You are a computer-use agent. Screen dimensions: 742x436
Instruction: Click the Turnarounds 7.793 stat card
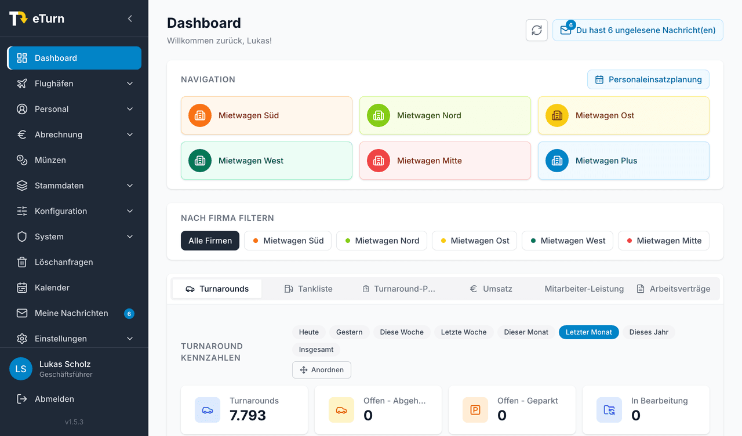click(244, 410)
